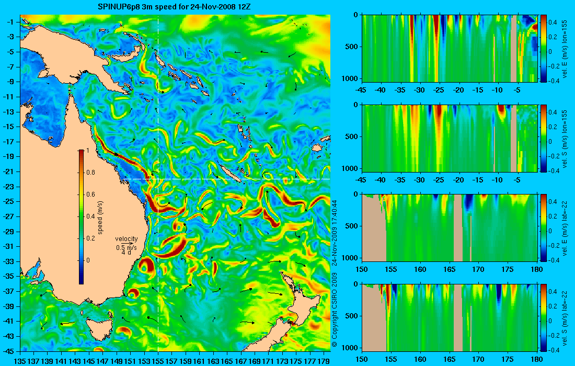Screen dimensions: 575x366
Task: Open the vel. S lon=155 section panel
Action: 450,138
